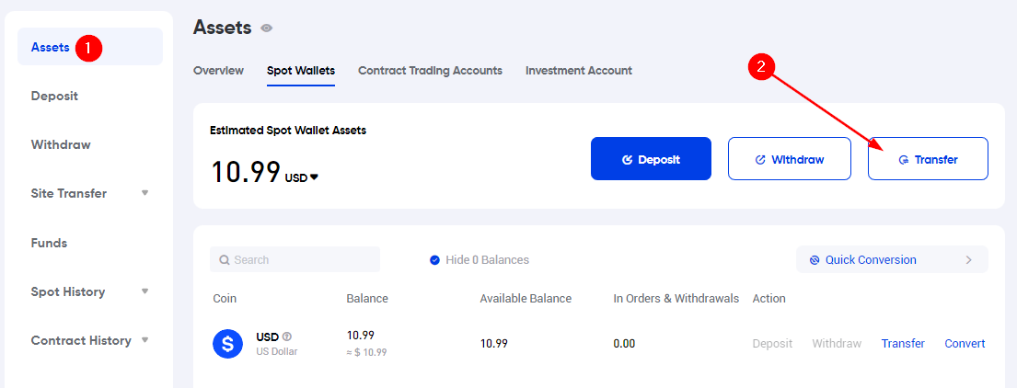The width and height of the screenshot is (1017, 388).
Task: Click the In Orders & Withdrawals header
Action: click(x=676, y=299)
